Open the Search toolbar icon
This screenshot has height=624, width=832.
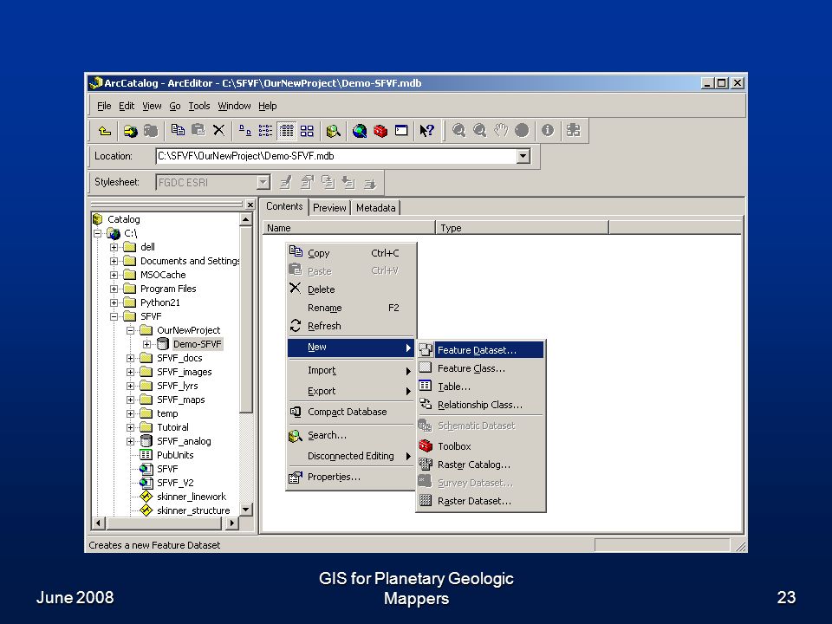pos(333,131)
